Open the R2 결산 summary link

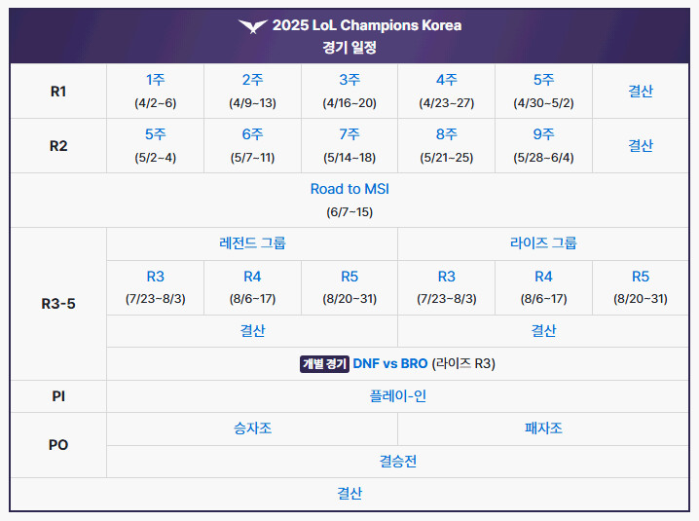pyautogui.click(x=640, y=145)
